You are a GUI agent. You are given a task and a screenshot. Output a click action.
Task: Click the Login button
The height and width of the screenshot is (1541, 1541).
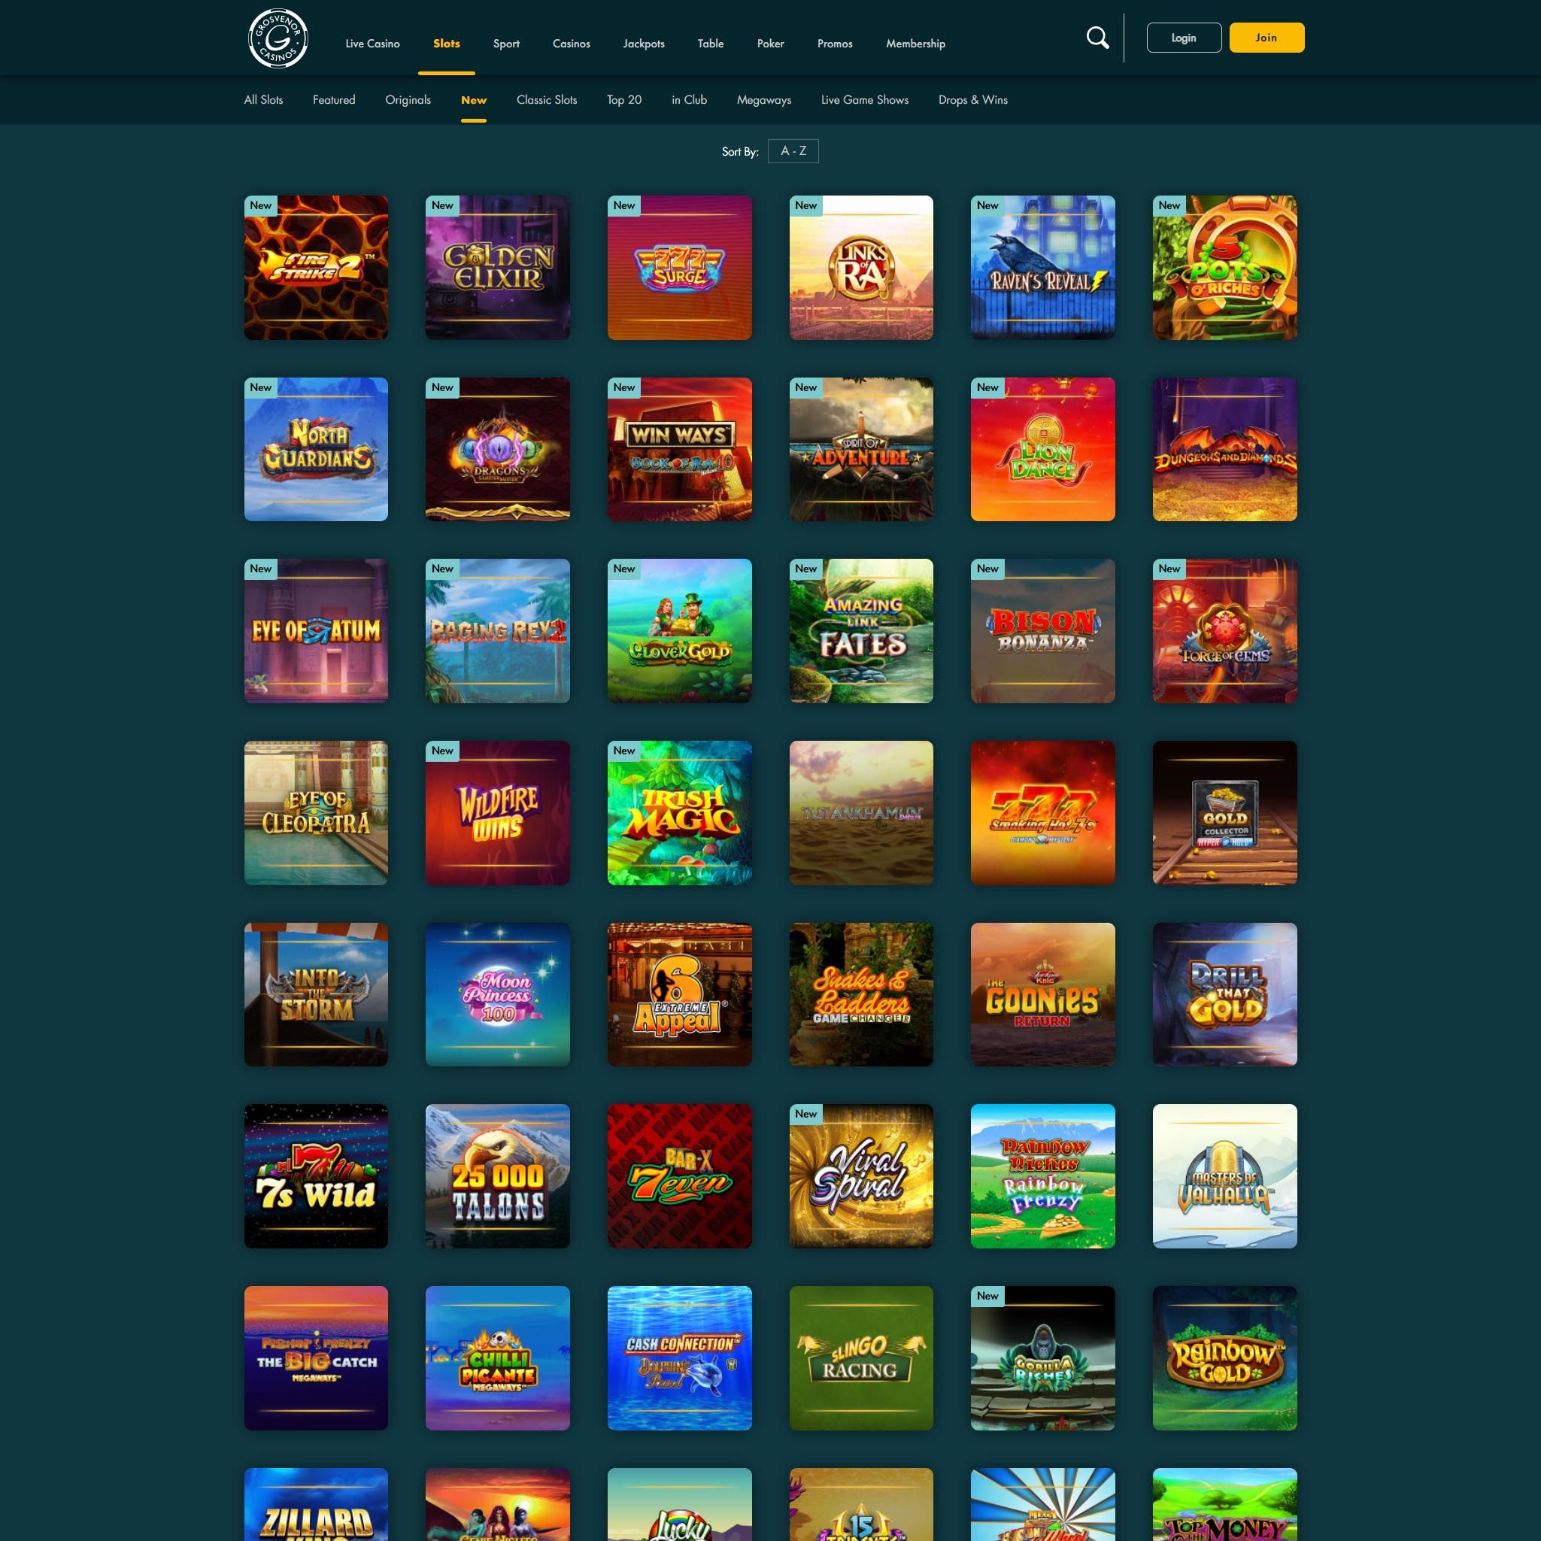[1183, 38]
